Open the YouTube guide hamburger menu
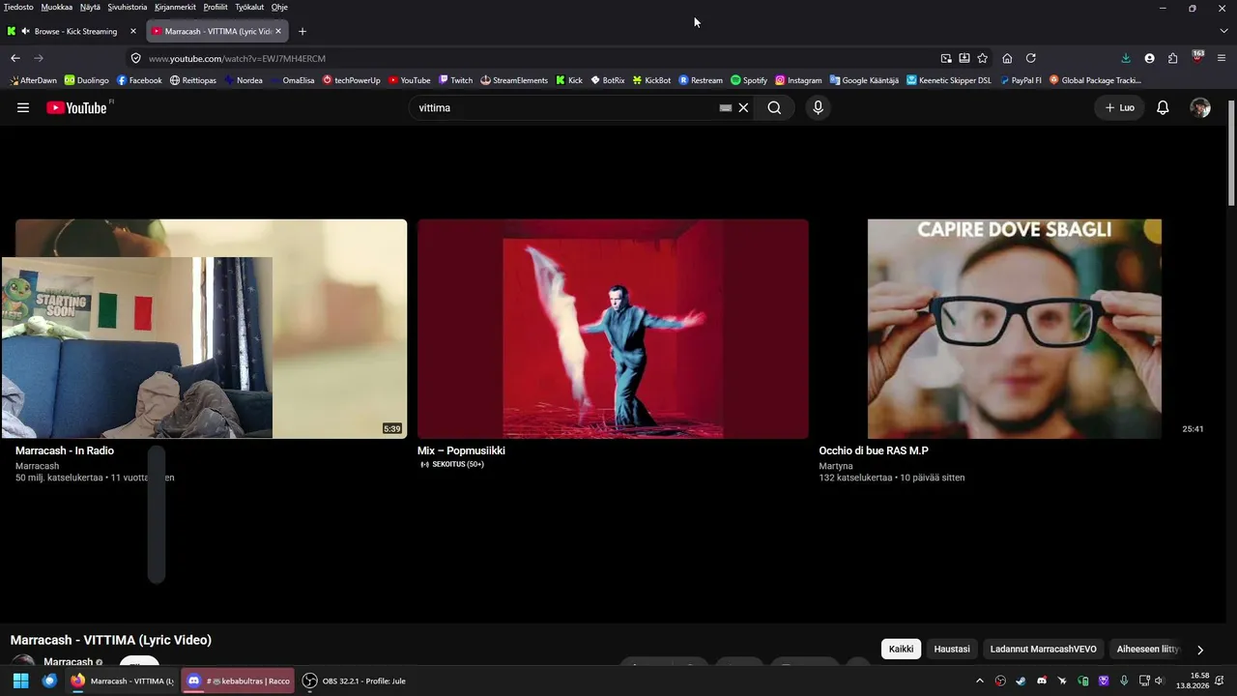The image size is (1237, 696). (23, 108)
